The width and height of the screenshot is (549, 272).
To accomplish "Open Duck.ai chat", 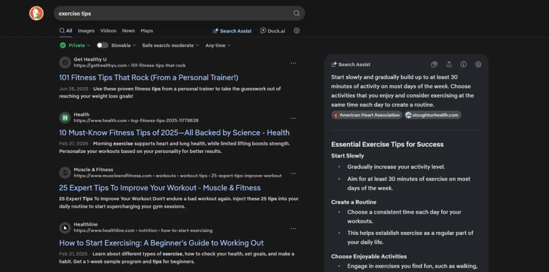I will (272, 31).
